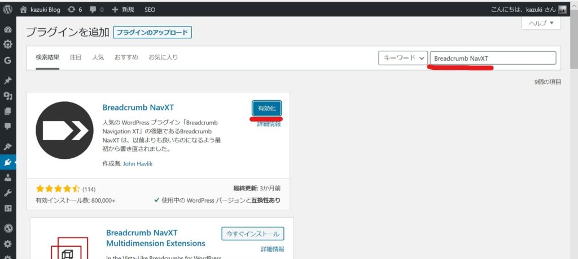Image resolution: width=578 pixels, height=259 pixels.
Task: Open Comments sidebar icon
Action: pyautogui.click(x=8, y=126)
